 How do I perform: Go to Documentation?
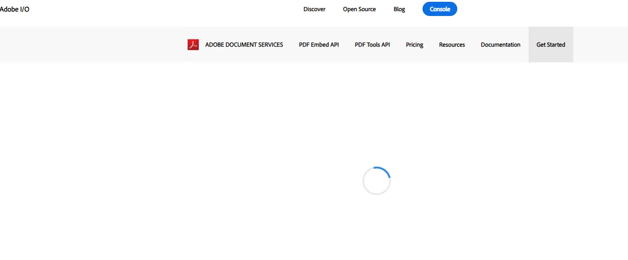(501, 44)
